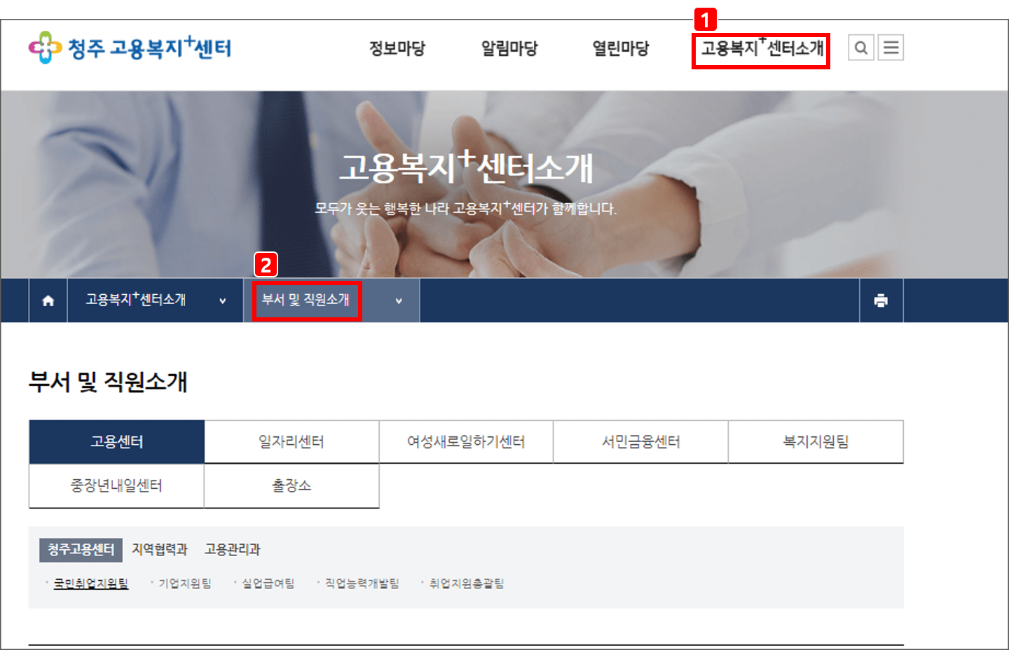1009x650 pixels.
Task: Print the page using the printer icon
Action: (x=881, y=300)
